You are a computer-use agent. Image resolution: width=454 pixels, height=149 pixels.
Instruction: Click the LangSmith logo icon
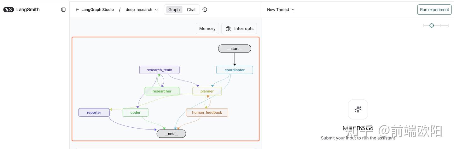pyautogui.click(x=9, y=9)
